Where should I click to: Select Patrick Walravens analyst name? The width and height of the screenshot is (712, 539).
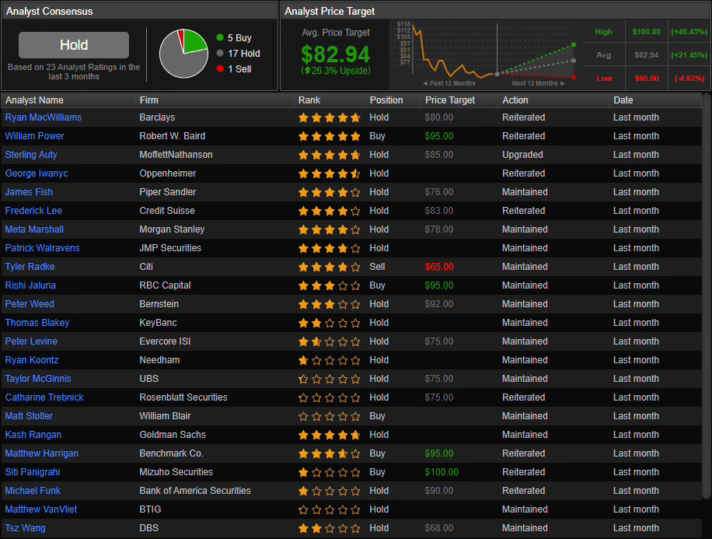(x=42, y=247)
